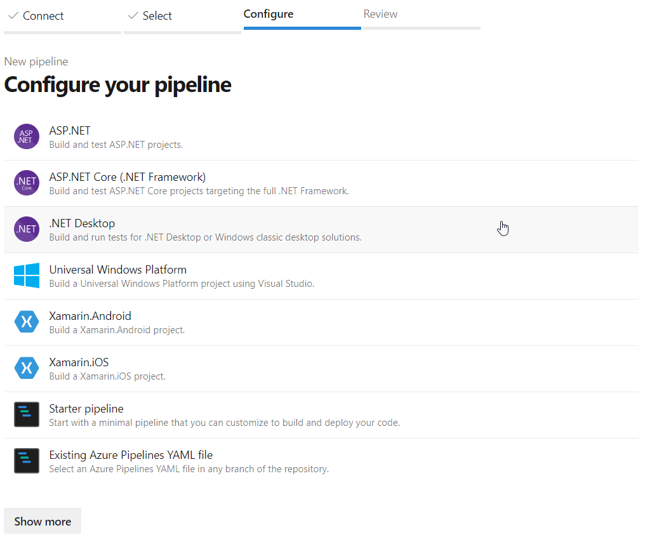Click the checkmark beside Connect
The image size is (657, 549).
13,16
